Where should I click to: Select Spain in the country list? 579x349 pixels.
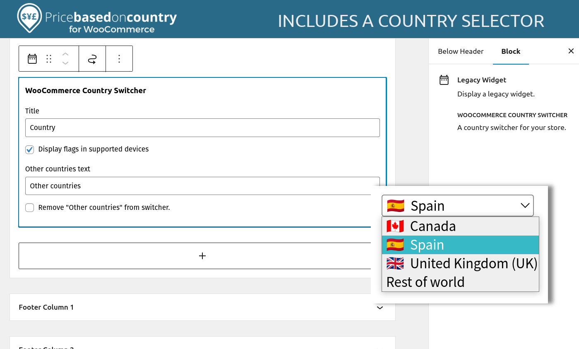(460, 245)
